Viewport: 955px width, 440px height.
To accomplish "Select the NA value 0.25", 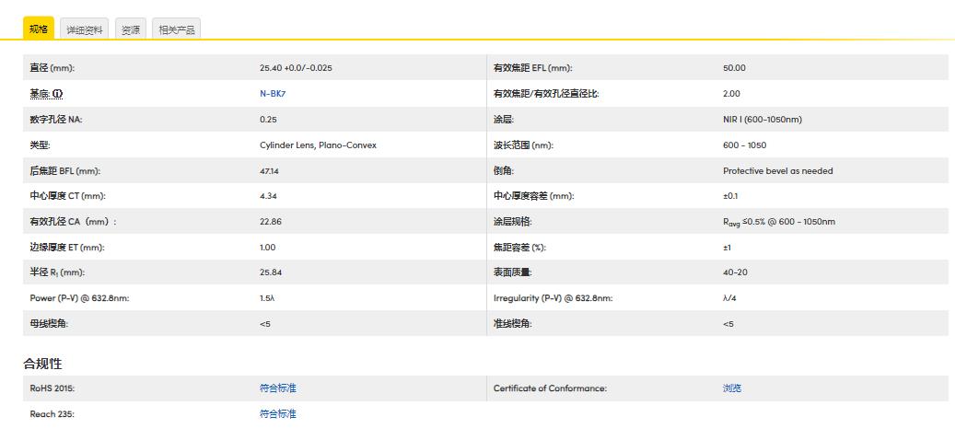I will pos(268,120).
